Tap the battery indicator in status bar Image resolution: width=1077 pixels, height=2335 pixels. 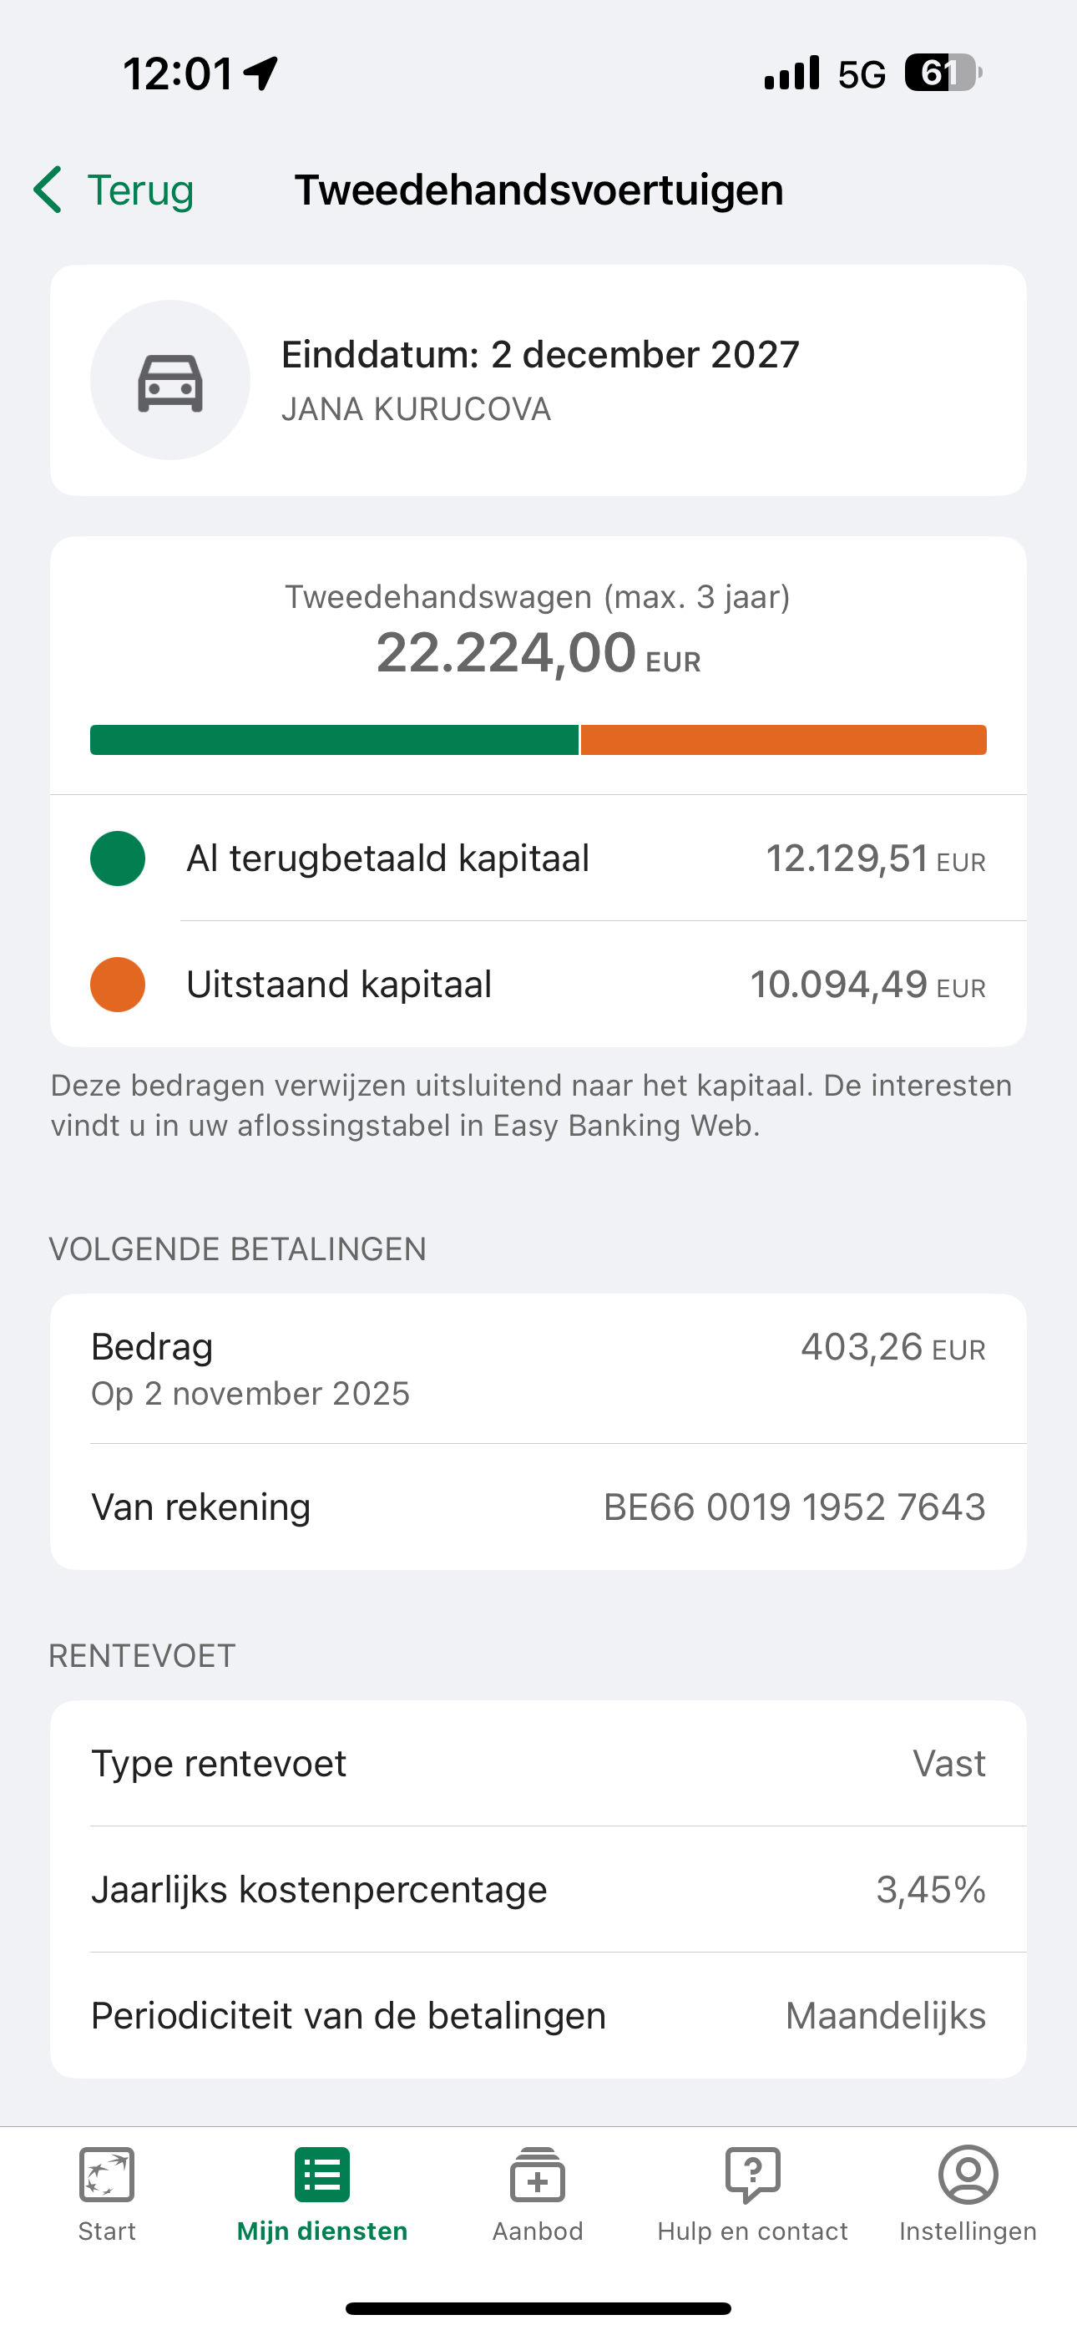click(x=942, y=73)
